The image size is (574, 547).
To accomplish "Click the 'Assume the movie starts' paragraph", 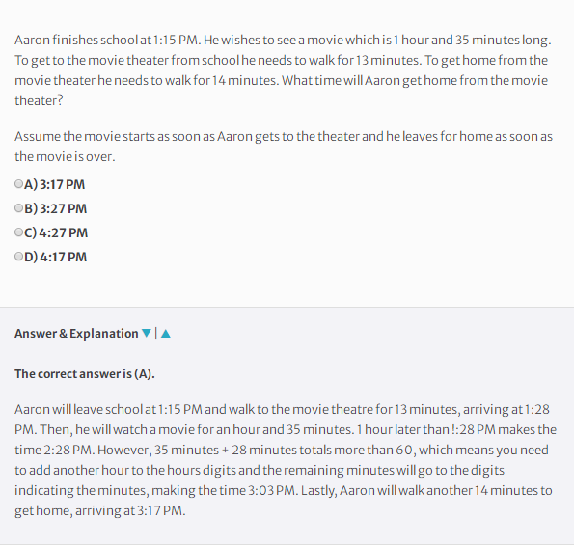I will 284,147.
